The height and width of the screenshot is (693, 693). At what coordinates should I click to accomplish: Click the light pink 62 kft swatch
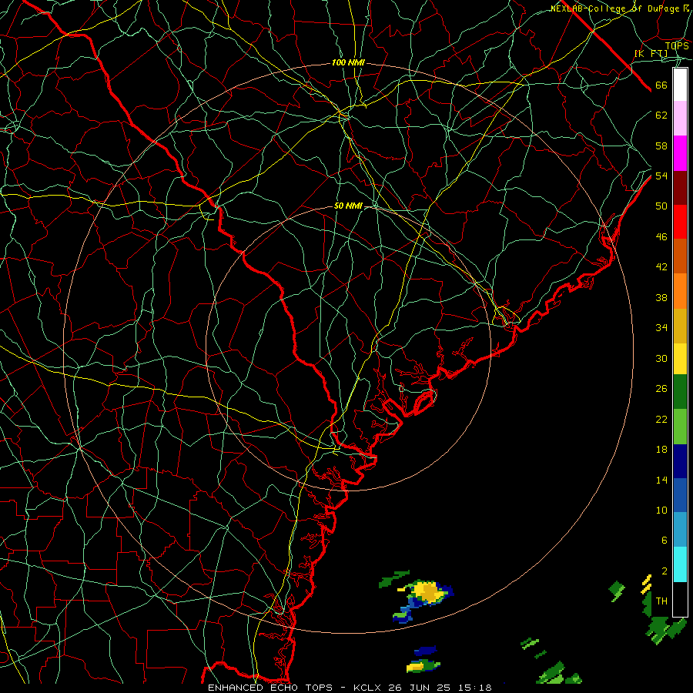click(680, 118)
